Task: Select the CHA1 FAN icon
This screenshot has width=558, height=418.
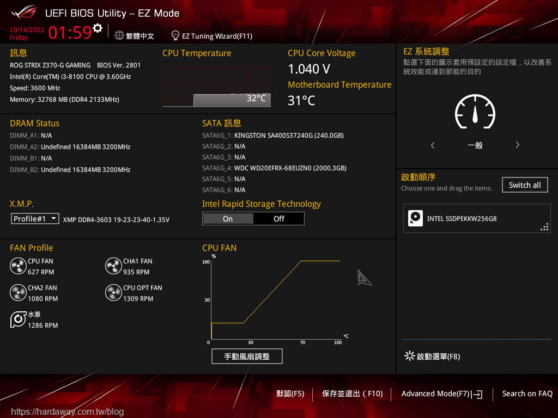Action: (113, 266)
